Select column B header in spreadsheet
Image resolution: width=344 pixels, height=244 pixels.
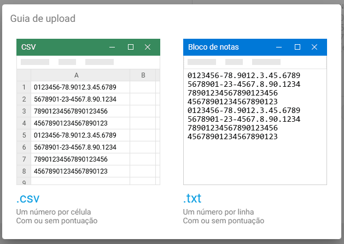[x=143, y=75]
